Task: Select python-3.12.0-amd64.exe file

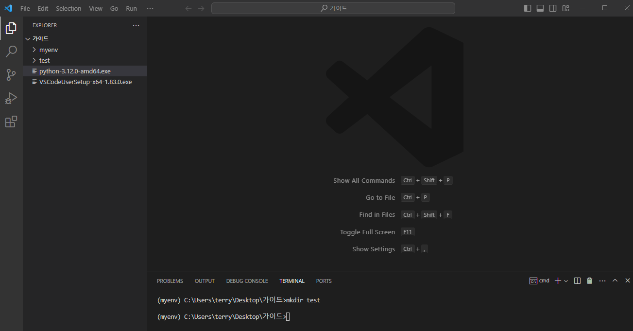Action: (x=85, y=71)
